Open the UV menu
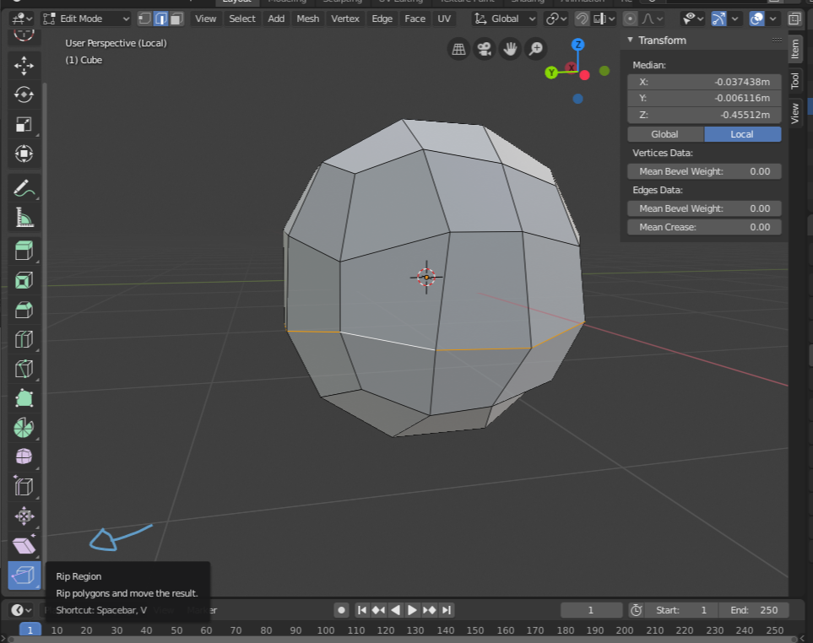The width and height of the screenshot is (813, 643). coord(444,19)
